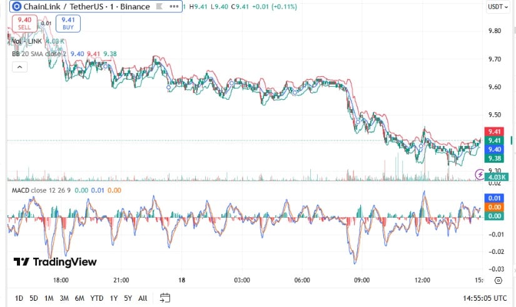Click the purple lightning bolt icon
Image resolution: width=516 pixels, height=307 pixels.
coord(480,173)
